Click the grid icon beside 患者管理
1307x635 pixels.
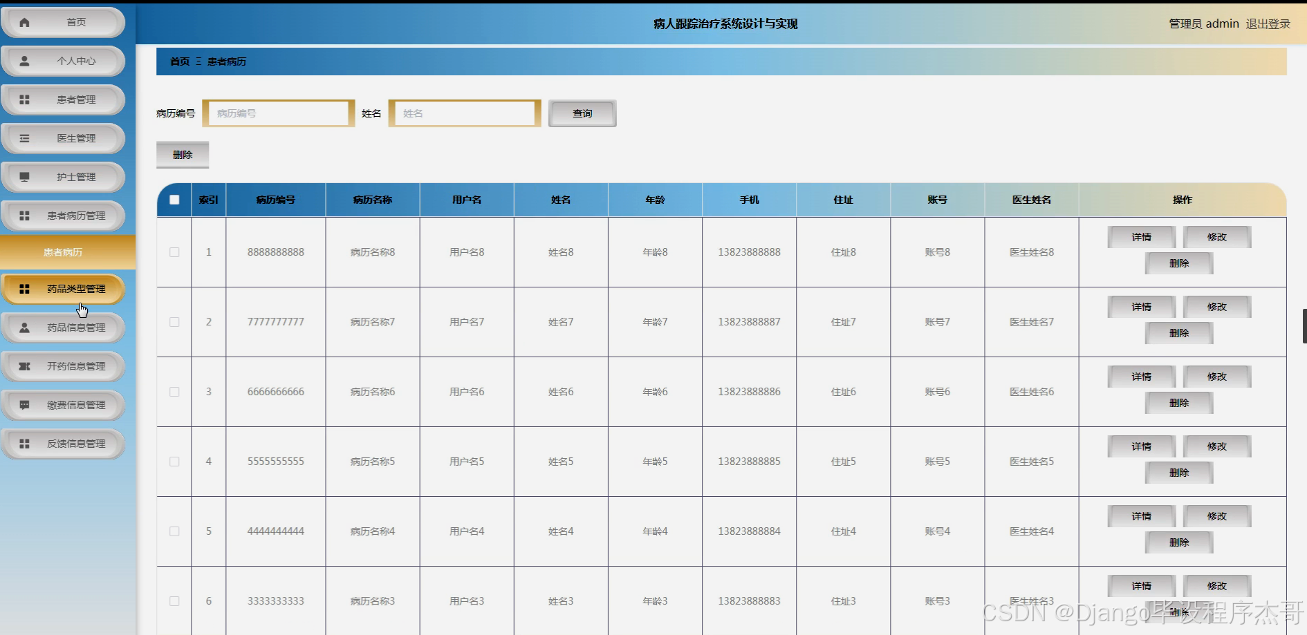(x=25, y=99)
